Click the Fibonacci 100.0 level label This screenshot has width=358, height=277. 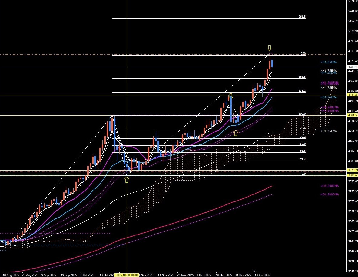coord(302,114)
